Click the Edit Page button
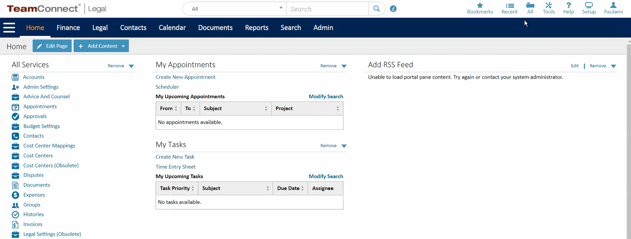This screenshot has width=631, height=239. click(52, 46)
